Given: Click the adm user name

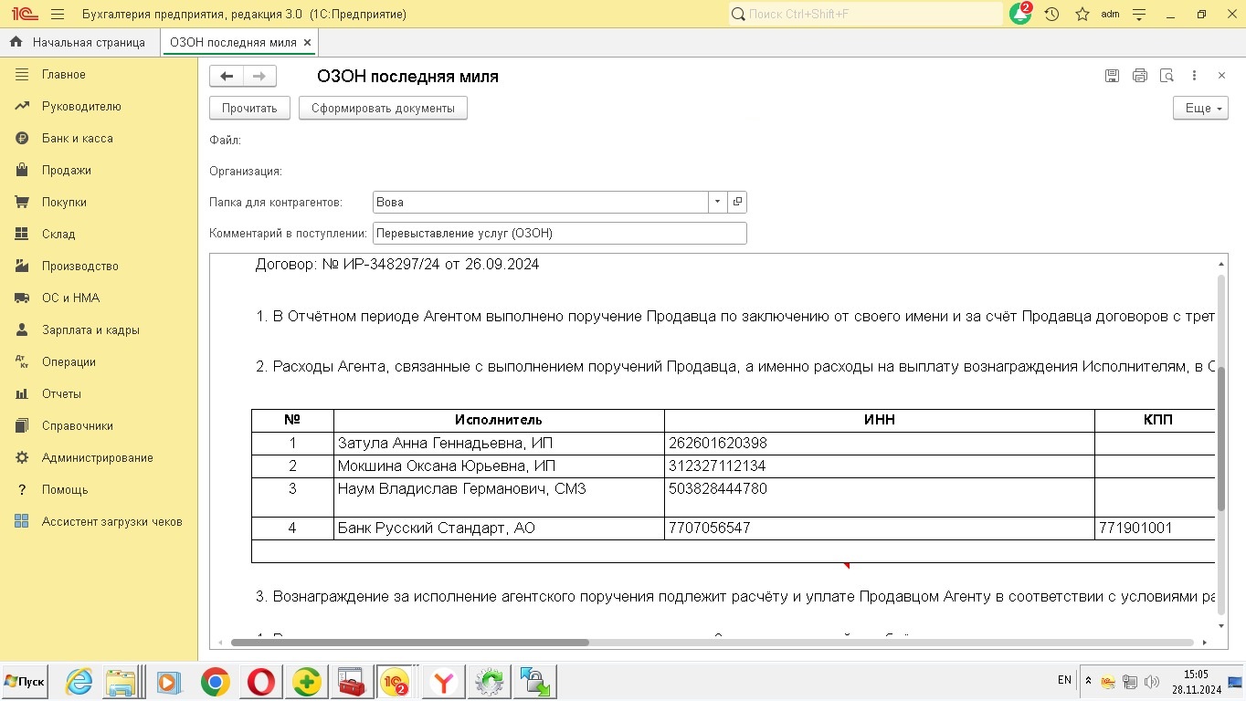Looking at the screenshot, I should pos(1110,15).
